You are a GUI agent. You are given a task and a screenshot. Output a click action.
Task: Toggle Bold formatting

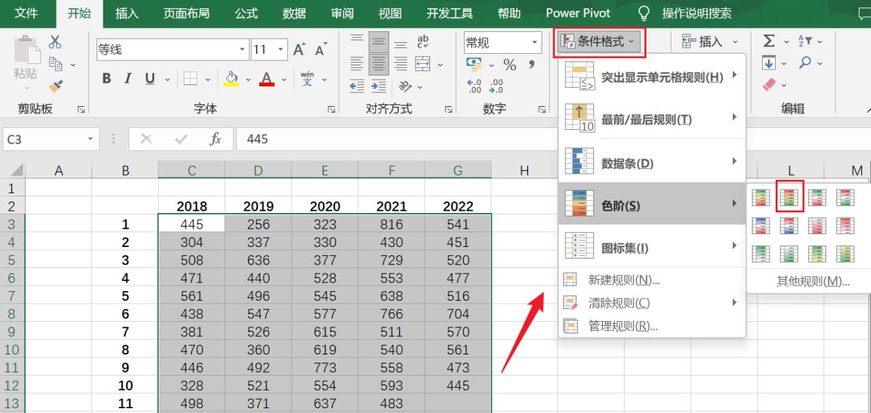pos(107,79)
